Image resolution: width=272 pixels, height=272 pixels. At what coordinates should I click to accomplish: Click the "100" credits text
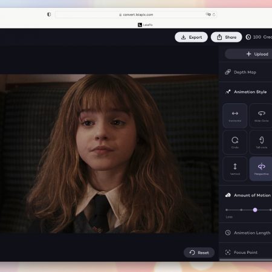257,37
